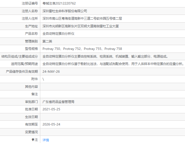The image size is (185, 143).
Task: Click the 批准日期 label
Action: pyautogui.click(x=31, y=109)
